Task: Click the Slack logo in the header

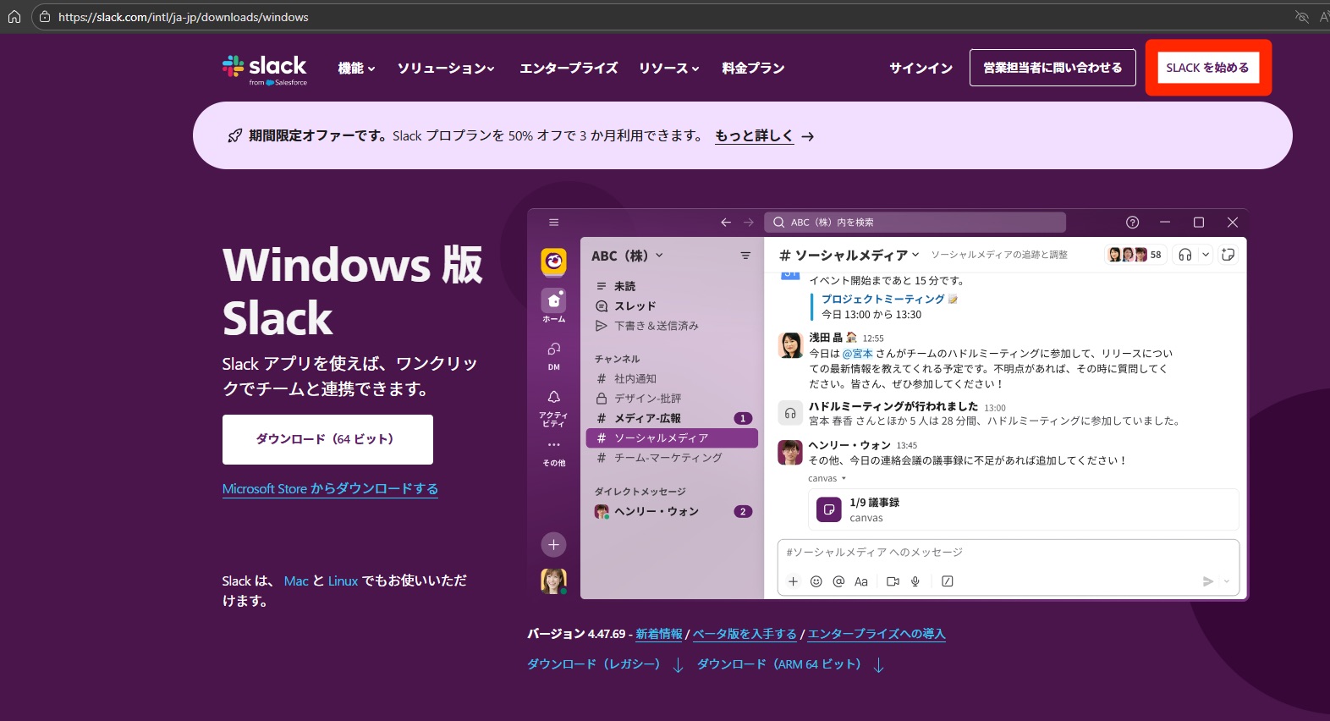Action: coord(264,69)
